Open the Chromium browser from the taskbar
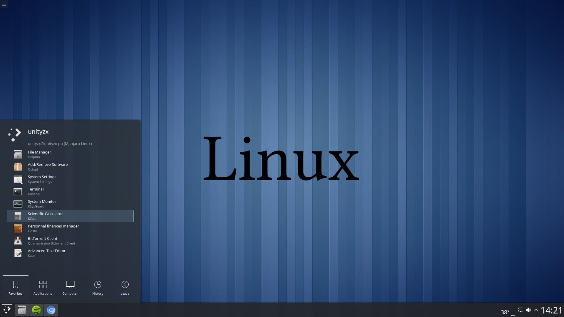 [x=51, y=310]
